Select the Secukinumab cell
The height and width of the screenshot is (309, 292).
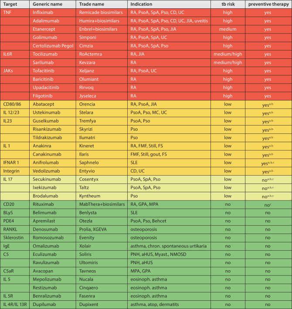point(46,179)
